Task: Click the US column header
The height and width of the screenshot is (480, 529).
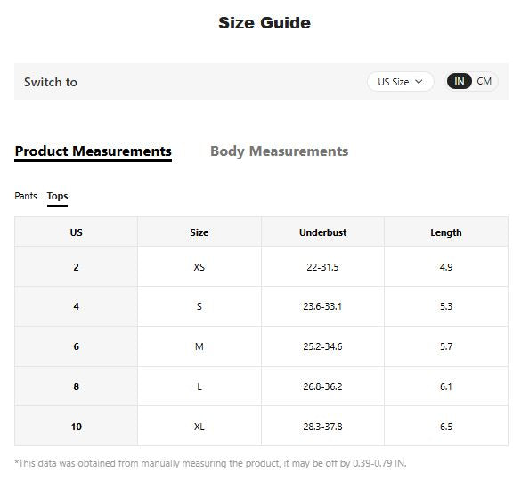Action: tap(76, 232)
